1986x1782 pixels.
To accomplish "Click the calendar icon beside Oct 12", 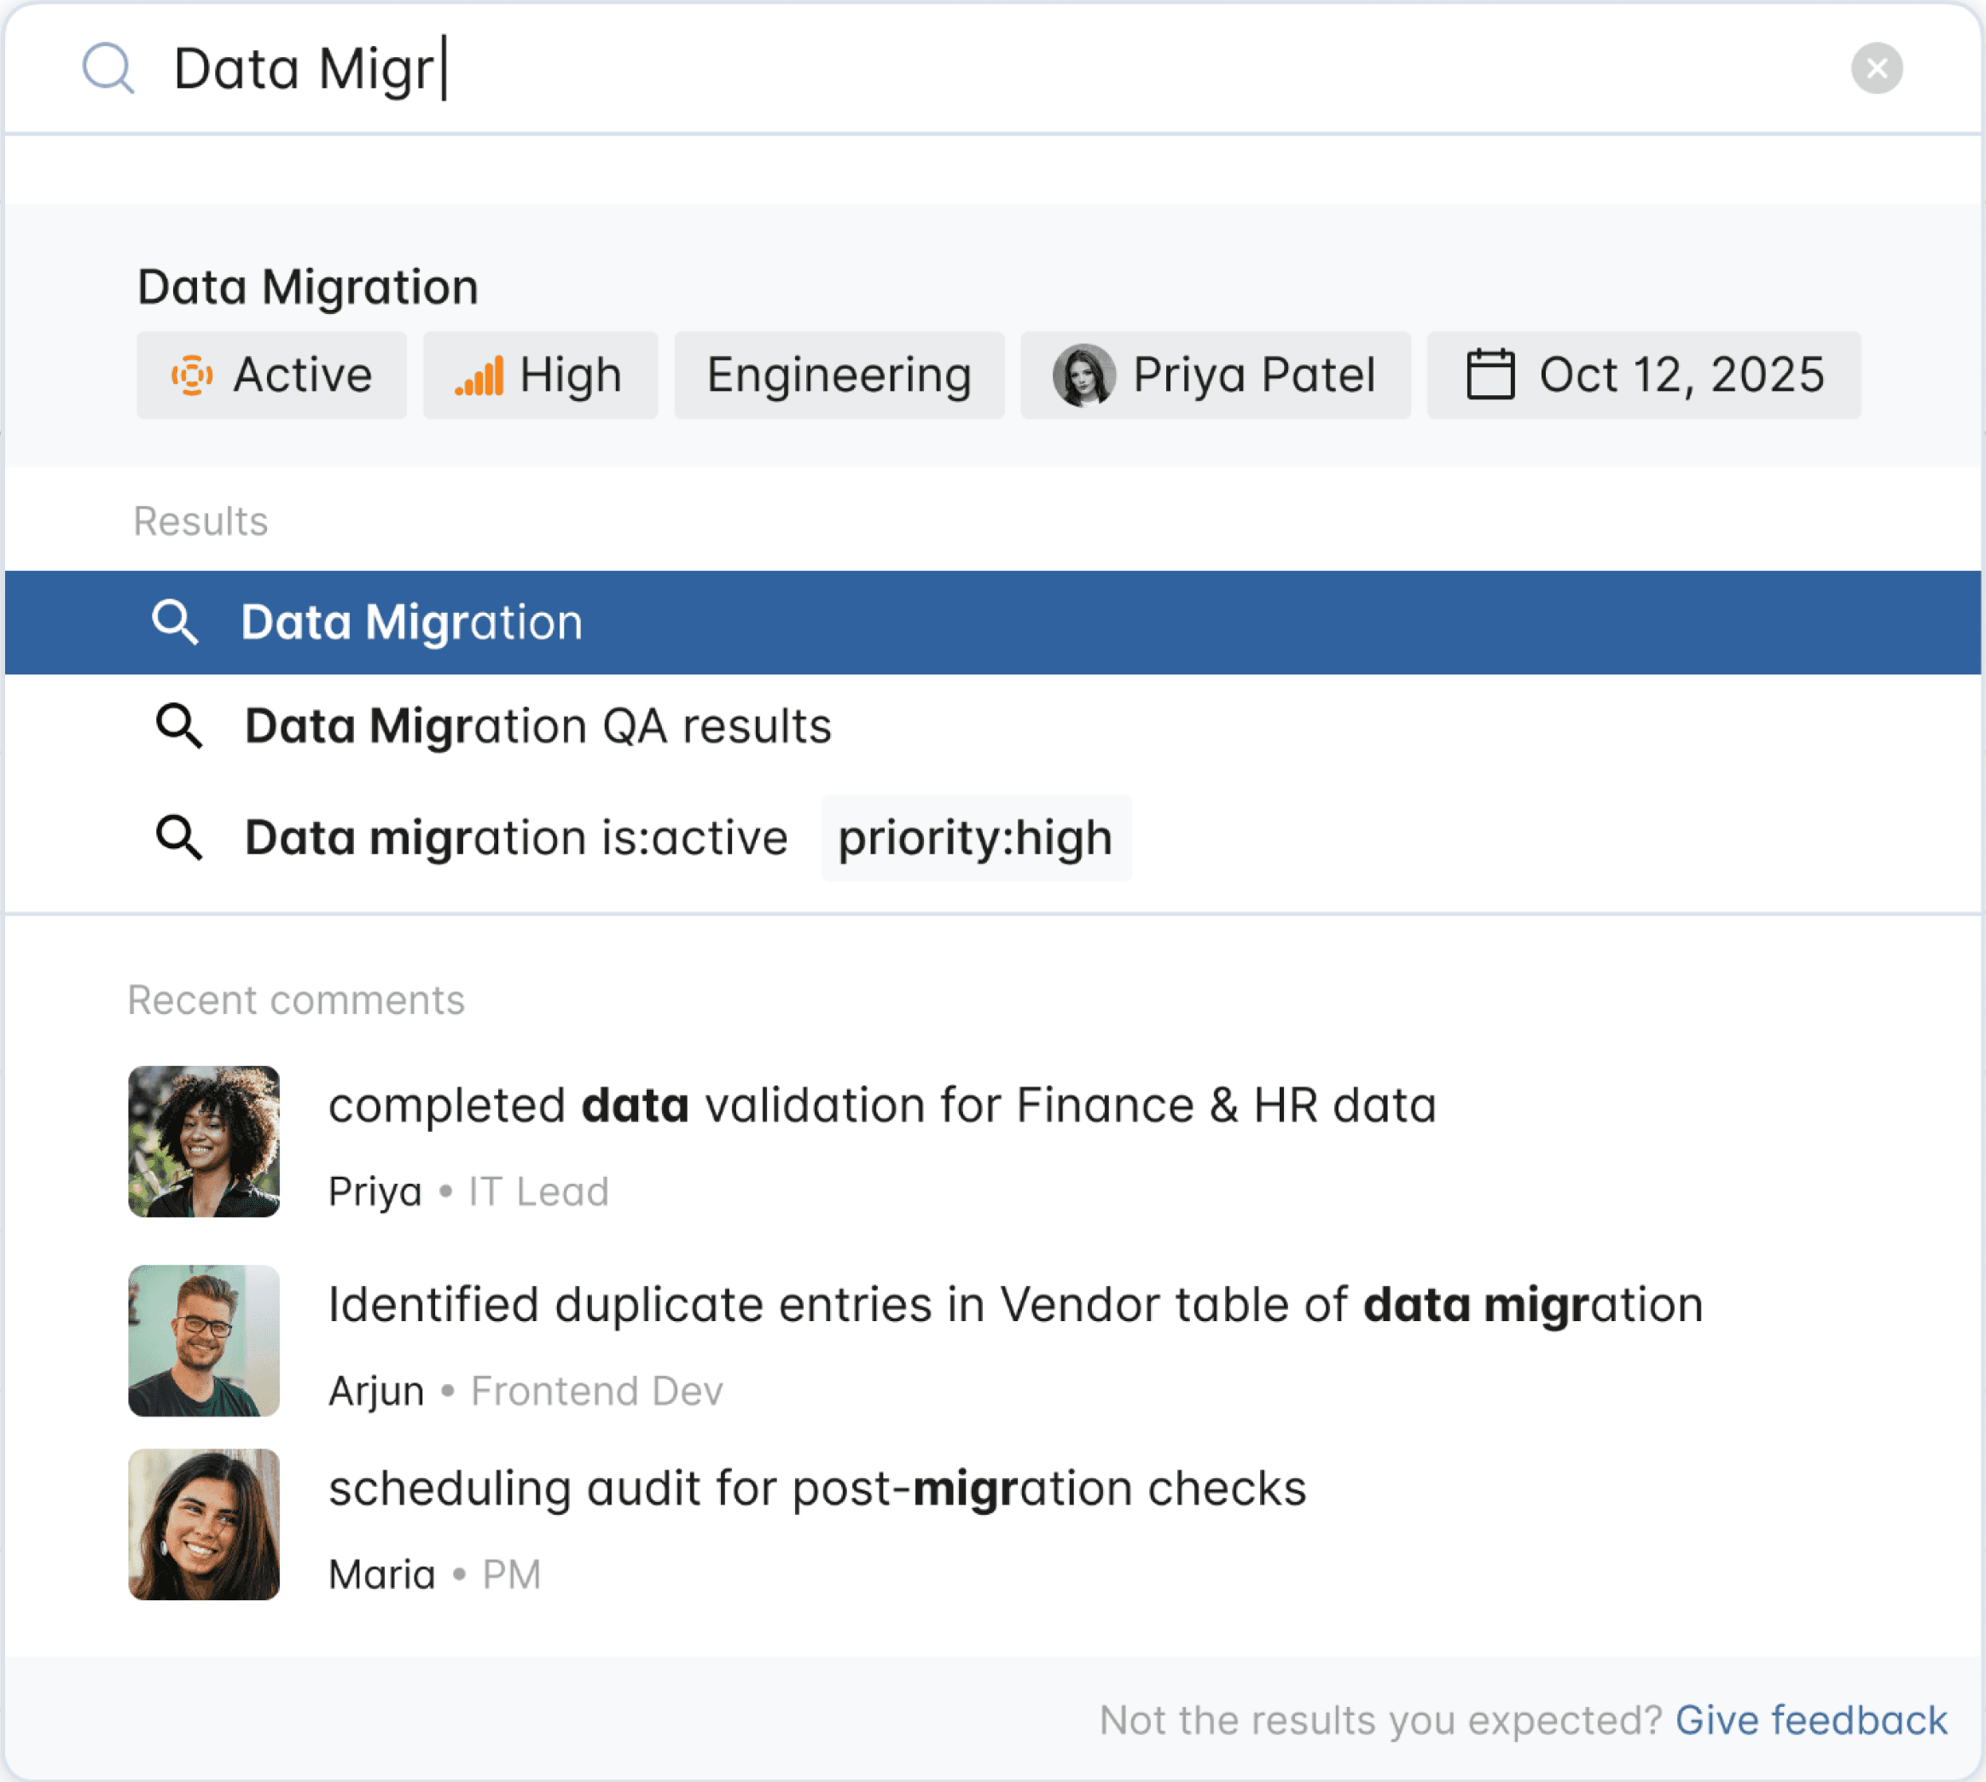I will [1489, 375].
